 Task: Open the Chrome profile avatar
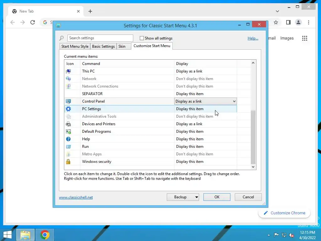298,22
